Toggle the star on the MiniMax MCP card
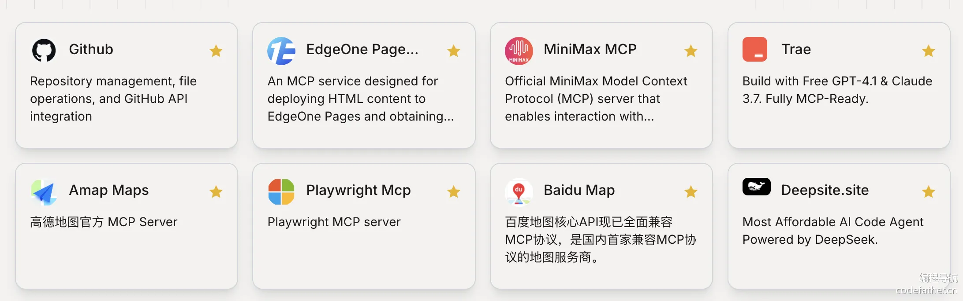Viewport: 963px width, 301px height. 691,51
